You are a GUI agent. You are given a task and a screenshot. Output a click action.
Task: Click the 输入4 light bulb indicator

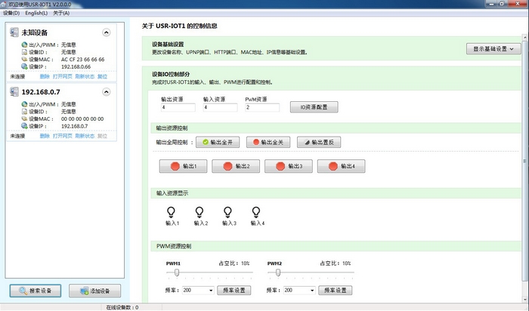(x=256, y=212)
